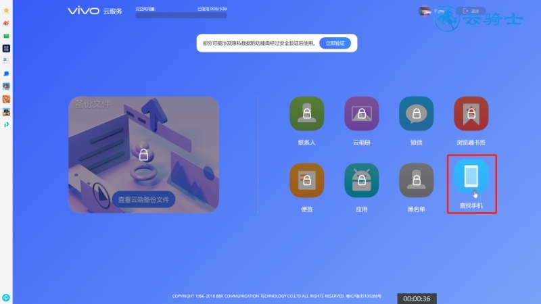
Task: Open the 黑名单 blacklist icon
Action: point(417,180)
